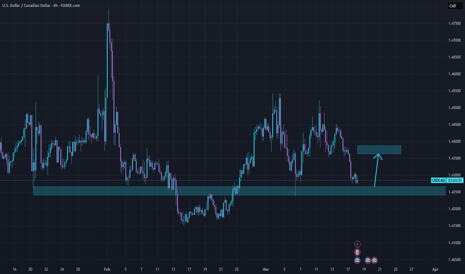Viewport: 465px width, 274px height.
Task: Click the 16 date label on time axis
Action: [14, 269]
